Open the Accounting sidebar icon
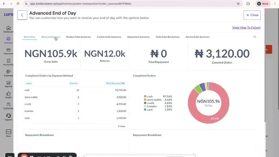The height and width of the screenshot is (157, 279). click(x=9, y=61)
